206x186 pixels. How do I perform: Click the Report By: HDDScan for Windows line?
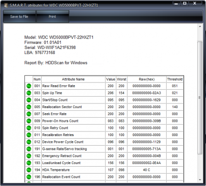click(56, 63)
